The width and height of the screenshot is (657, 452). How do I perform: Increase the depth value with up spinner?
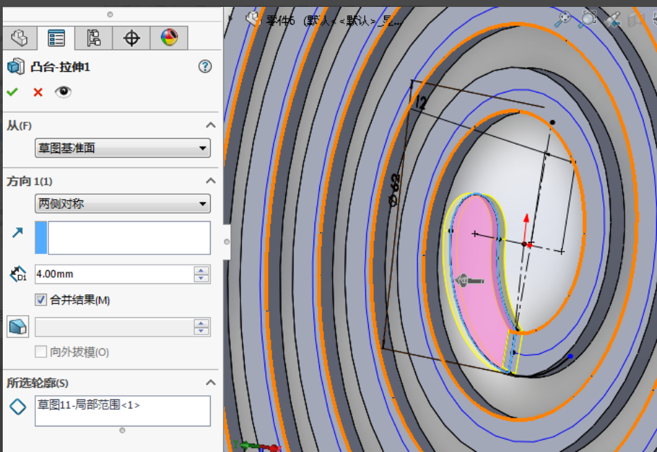202,270
